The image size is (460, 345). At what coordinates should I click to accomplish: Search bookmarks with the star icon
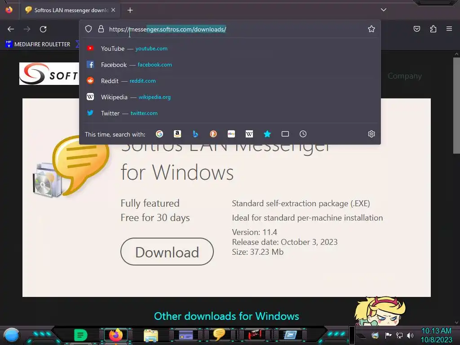pos(267,134)
